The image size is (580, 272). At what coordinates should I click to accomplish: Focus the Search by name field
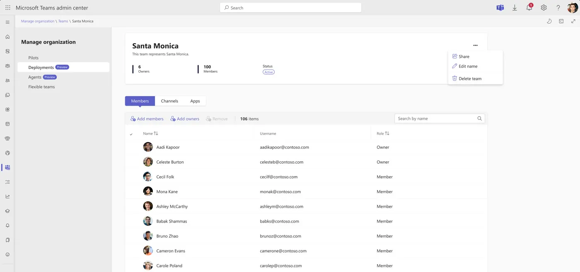(440, 119)
